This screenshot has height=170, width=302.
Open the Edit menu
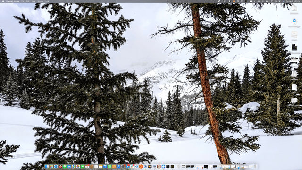coord(28,1)
